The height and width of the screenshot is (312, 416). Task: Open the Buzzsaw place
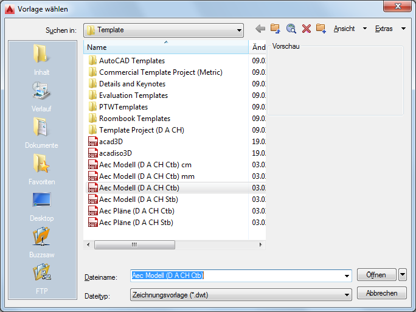(41, 243)
